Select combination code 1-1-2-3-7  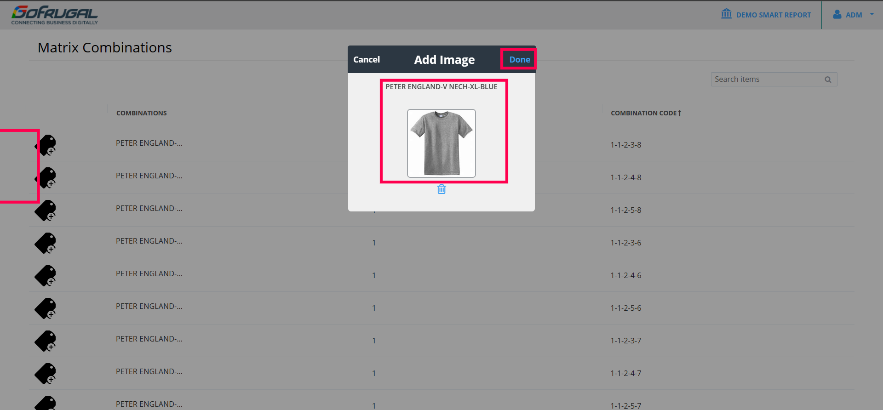[626, 341]
